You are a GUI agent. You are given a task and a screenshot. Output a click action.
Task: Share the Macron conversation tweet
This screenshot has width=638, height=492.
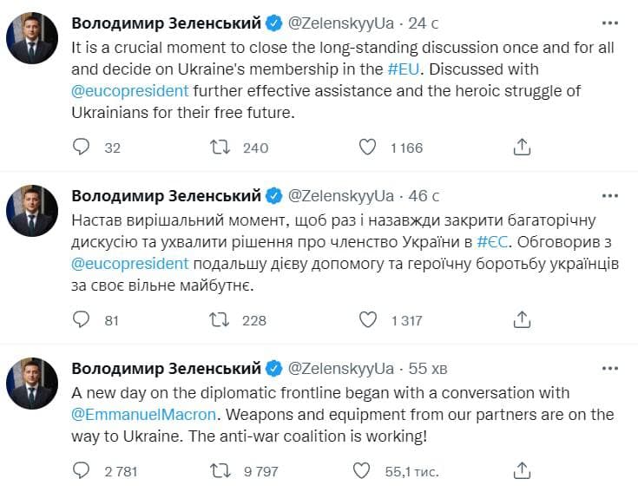click(522, 471)
